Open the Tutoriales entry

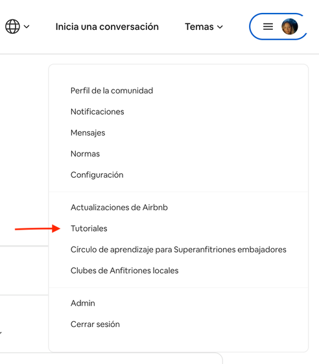click(x=89, y=228)
